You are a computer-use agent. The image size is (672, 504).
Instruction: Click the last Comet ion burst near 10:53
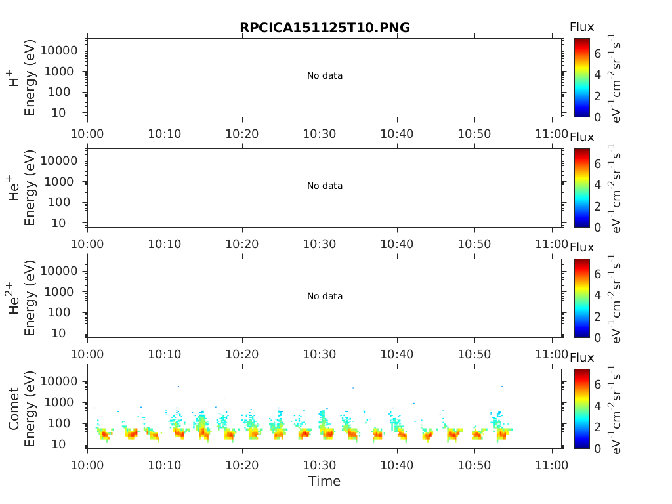coord(501,427)
